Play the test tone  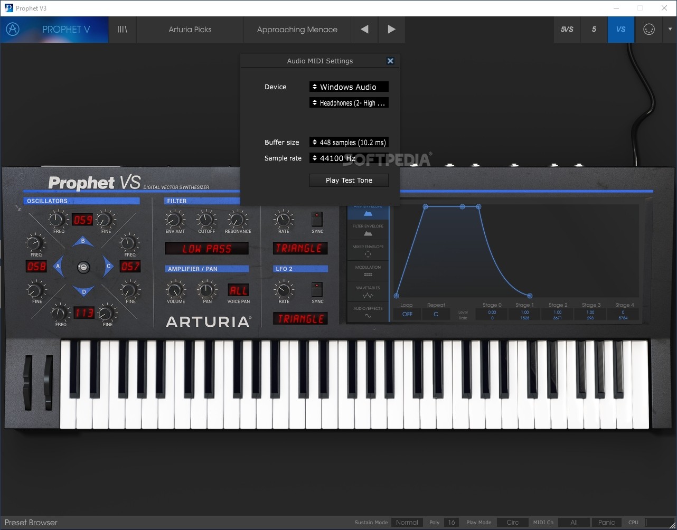349,181
